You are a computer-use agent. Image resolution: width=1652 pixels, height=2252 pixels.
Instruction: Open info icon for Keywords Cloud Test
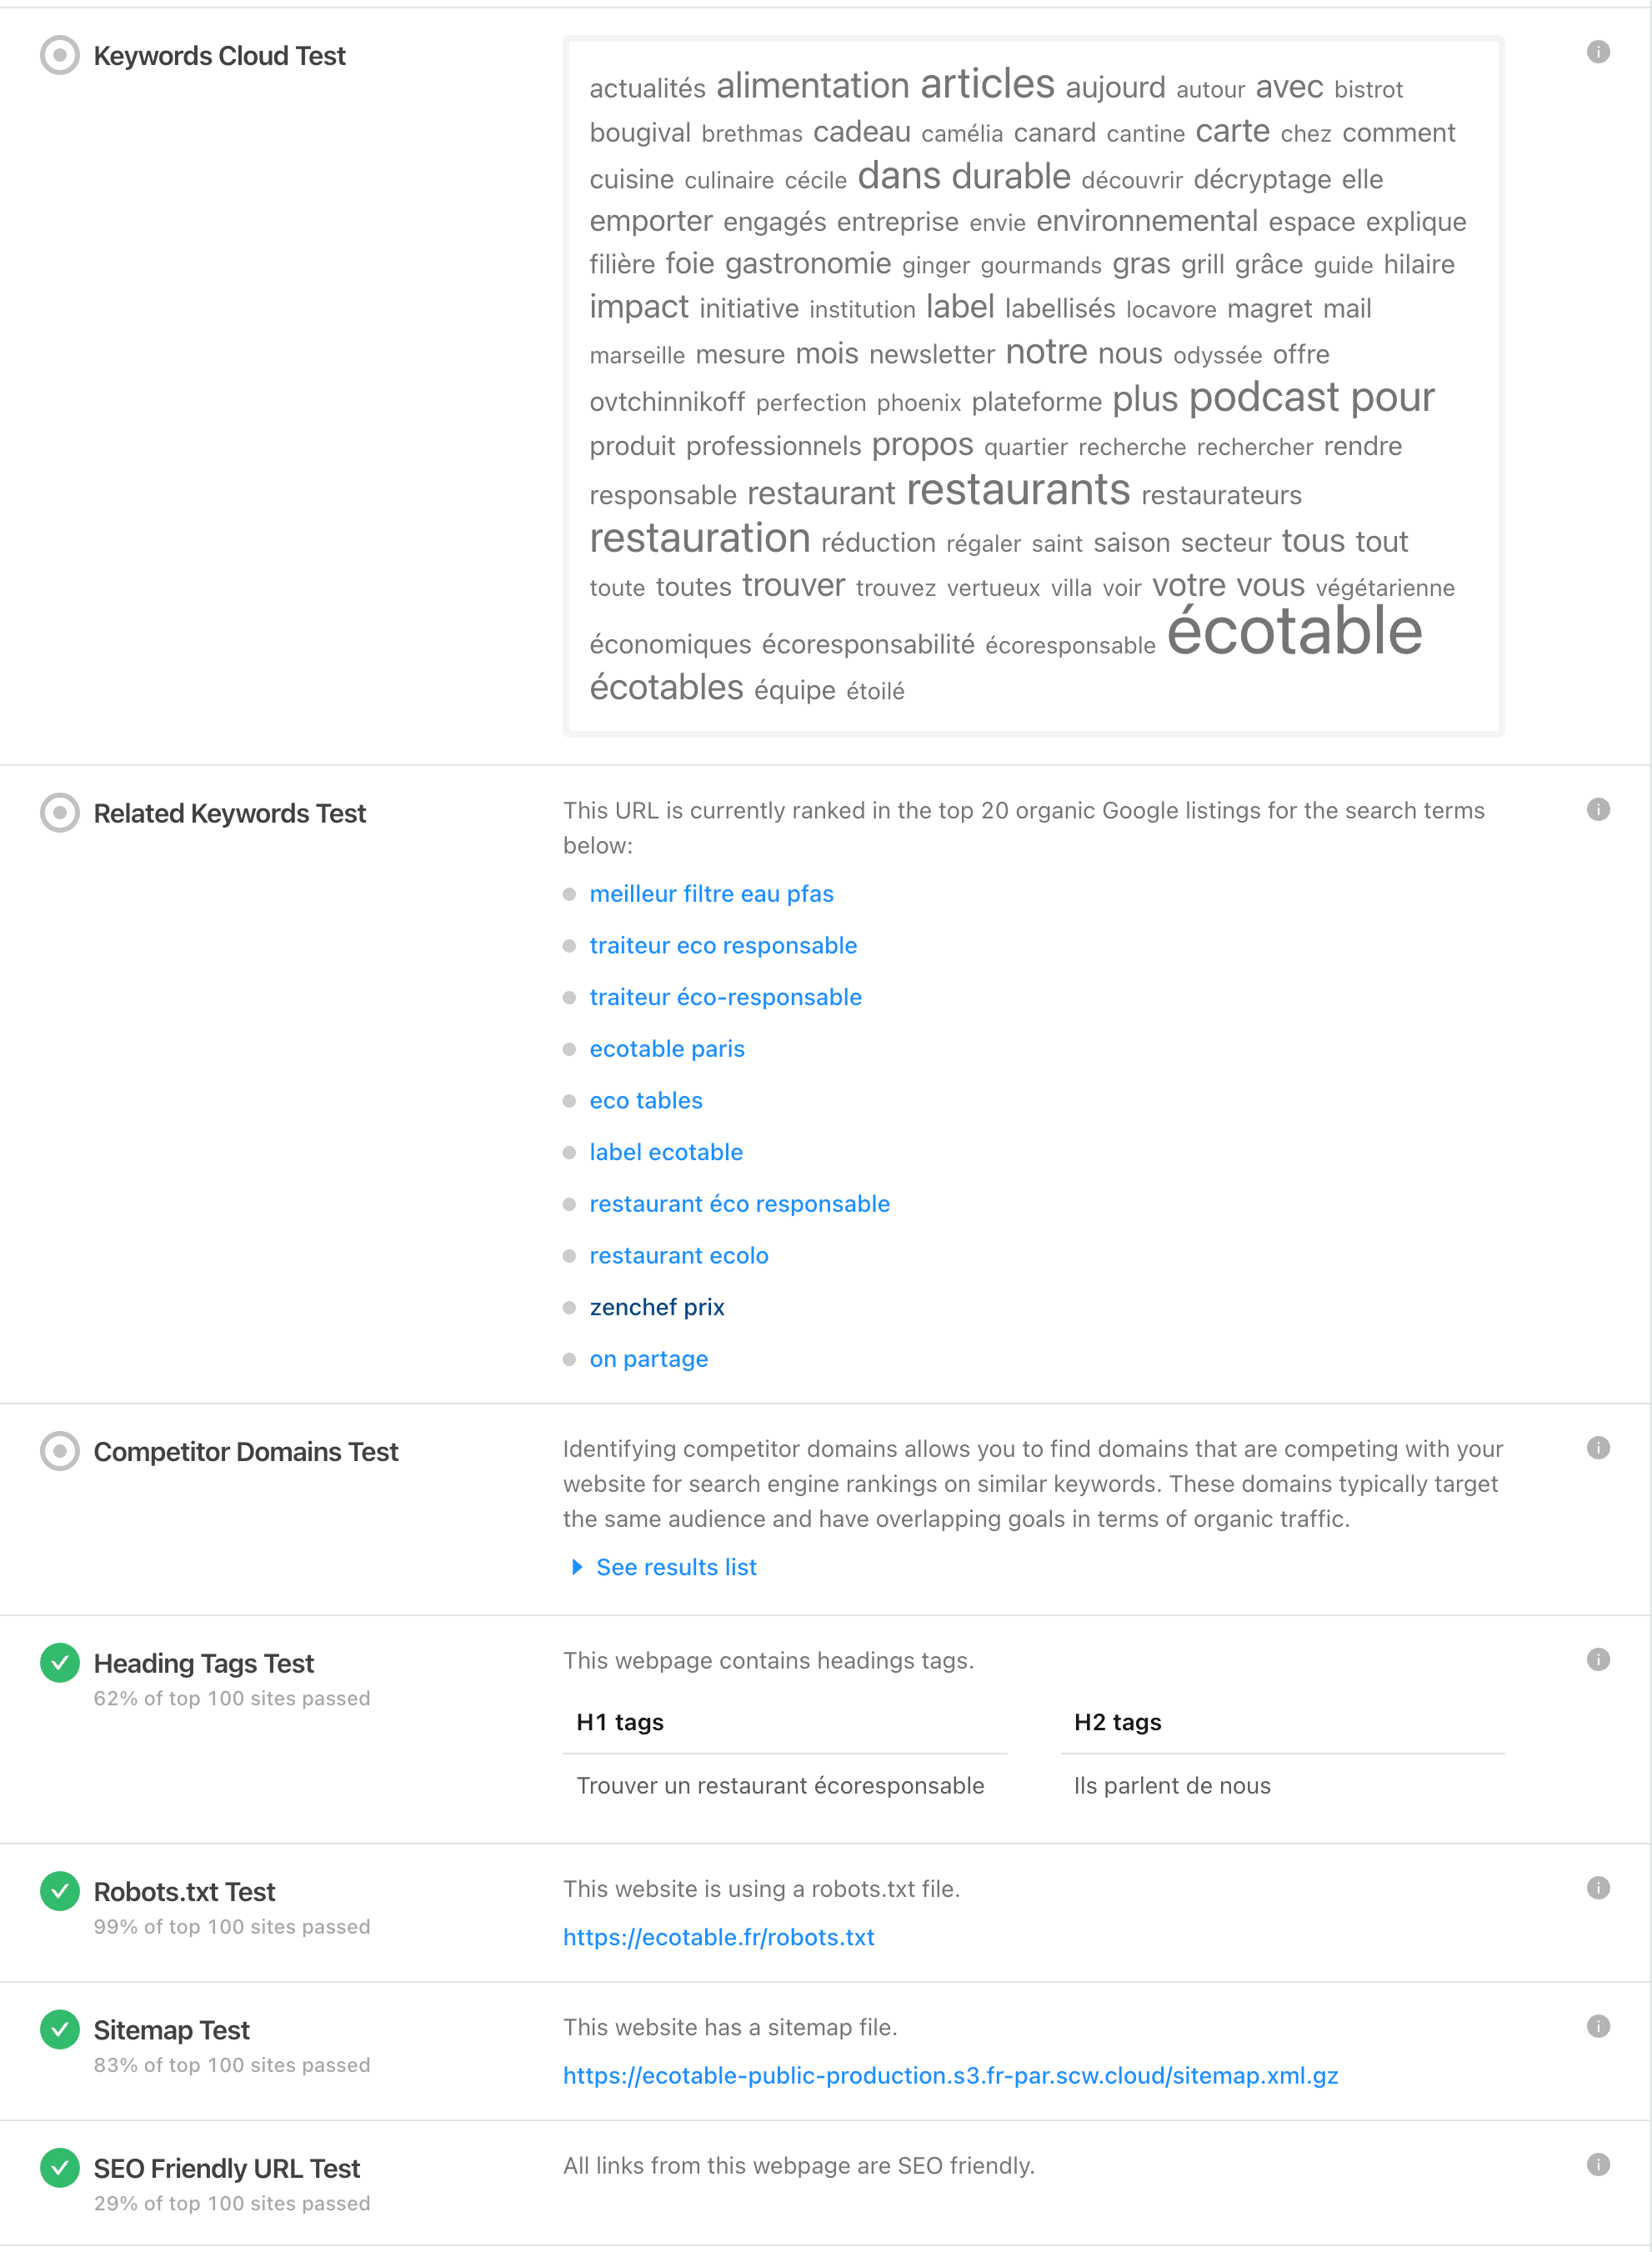click(x=1598, y=52)
